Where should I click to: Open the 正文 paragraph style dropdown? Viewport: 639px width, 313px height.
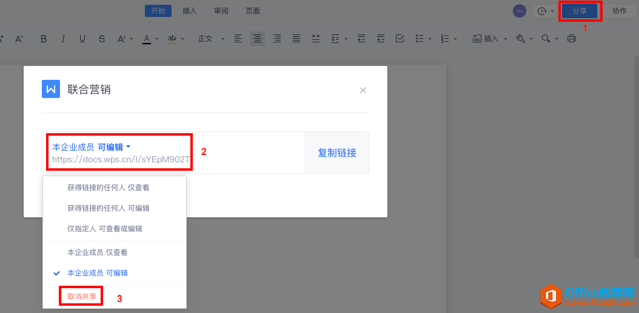[x=212, y=39]
